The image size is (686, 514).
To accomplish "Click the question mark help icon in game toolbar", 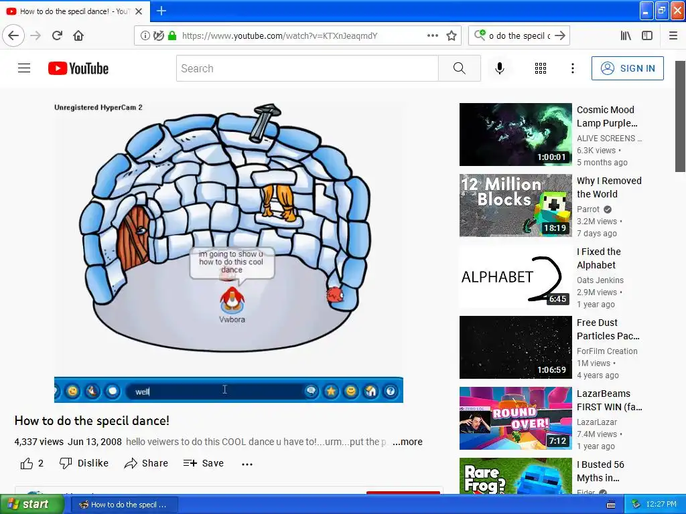I will tap(391, 391).
